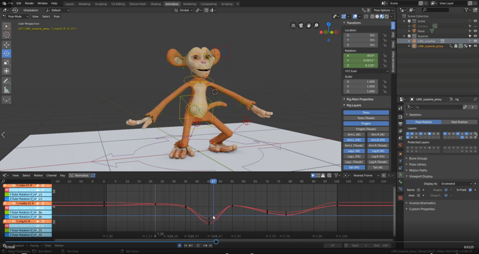This screenshot has width=479, height=254.
Task: Select the Cursor tool in left toolbar
Action: pyautogui.click(x=6, y=35)
